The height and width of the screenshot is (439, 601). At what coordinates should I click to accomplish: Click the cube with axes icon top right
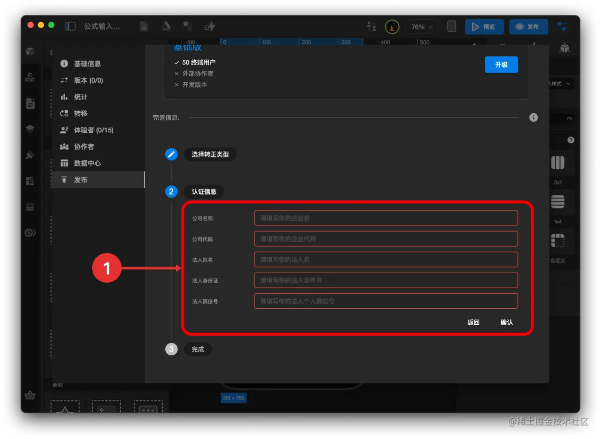tap(564, 48)
